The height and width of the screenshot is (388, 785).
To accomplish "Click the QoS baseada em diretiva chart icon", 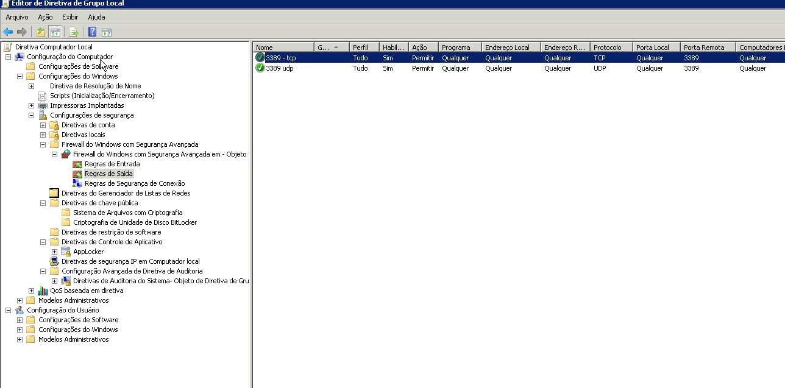I will [x=43, y=291].
